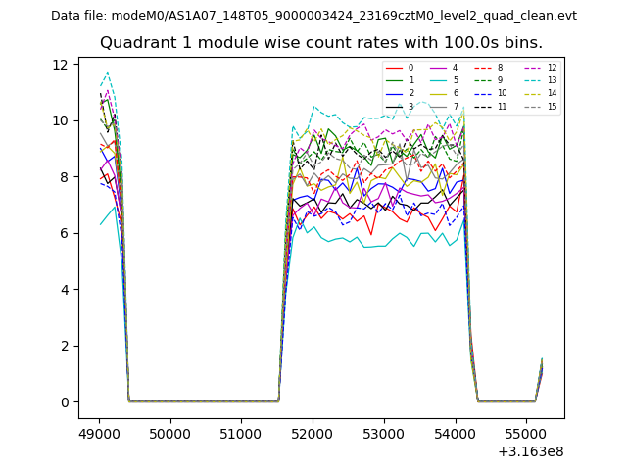The height and width of the screenshot is (470, 627).
Task: Click the x-axis offset text +3.163e8
Action: click(530, 451)
